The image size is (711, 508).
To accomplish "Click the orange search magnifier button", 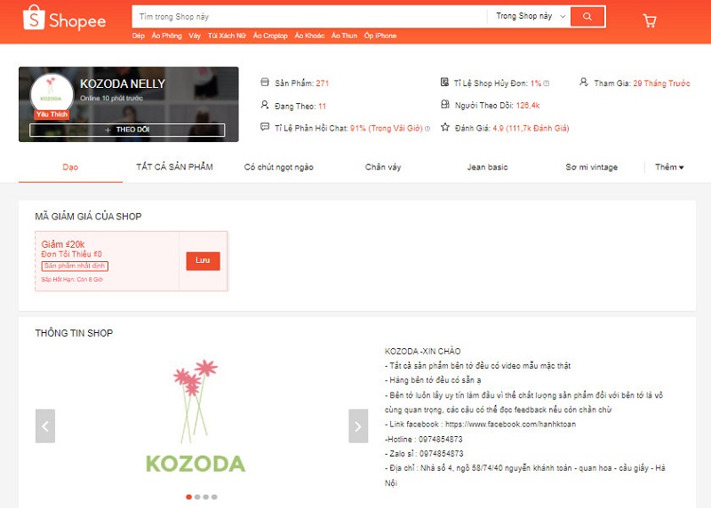I will point(587,16).
